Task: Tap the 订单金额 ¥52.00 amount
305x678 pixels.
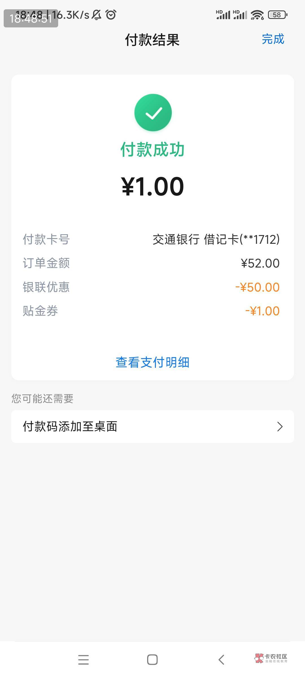Action: tap(260, 263)
